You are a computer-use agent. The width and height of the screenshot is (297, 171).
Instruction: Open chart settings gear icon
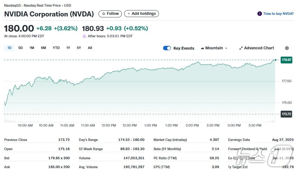[x=287, y=48]
